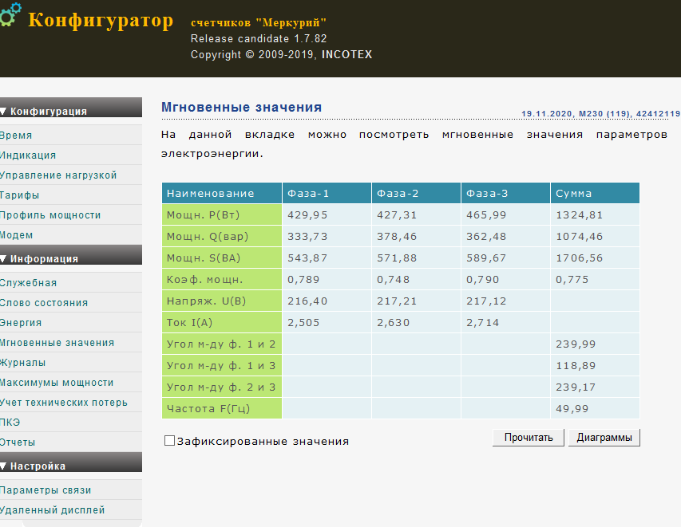Click the Конфигурация section header
The width and height of the screenshot is (681, 527).
71,108
